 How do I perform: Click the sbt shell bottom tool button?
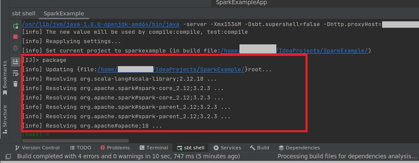(x=191, y=148)
